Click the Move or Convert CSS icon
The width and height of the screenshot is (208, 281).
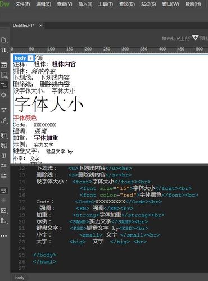[x=3, y=221]
